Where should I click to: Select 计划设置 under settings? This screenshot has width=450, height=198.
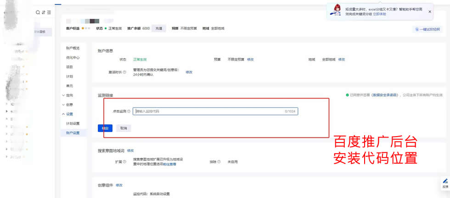pos(73,123)
